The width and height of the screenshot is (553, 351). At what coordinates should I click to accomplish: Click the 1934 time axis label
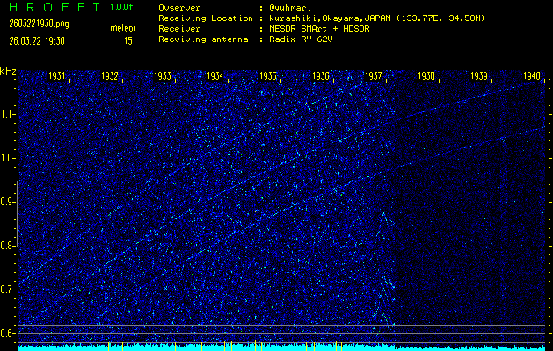pos(215,76)
